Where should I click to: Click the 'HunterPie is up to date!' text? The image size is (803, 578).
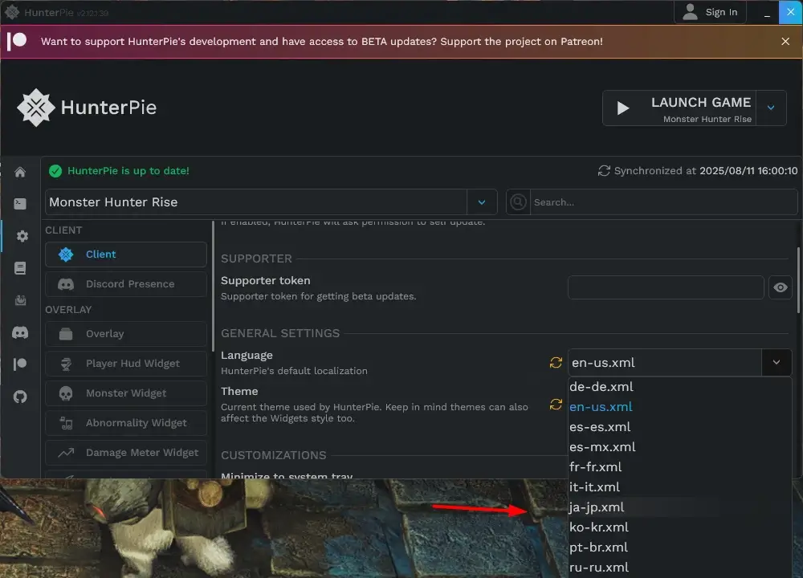point(128,171)
